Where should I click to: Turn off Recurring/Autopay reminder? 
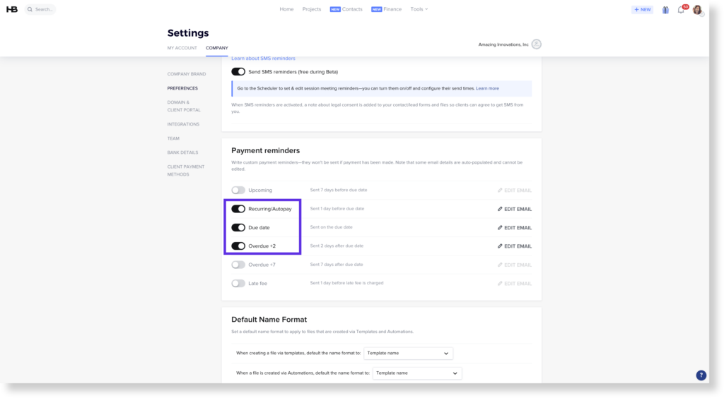pos(238,209)
